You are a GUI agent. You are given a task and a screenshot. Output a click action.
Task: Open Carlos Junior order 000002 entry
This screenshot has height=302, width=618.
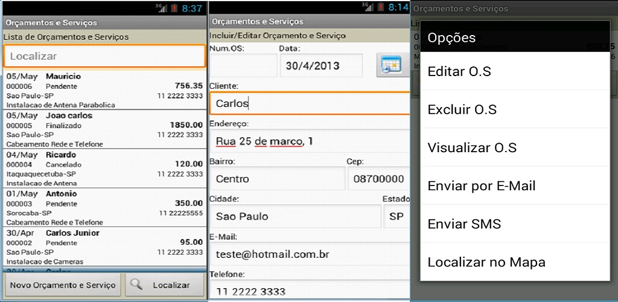[x=104, y=246]
